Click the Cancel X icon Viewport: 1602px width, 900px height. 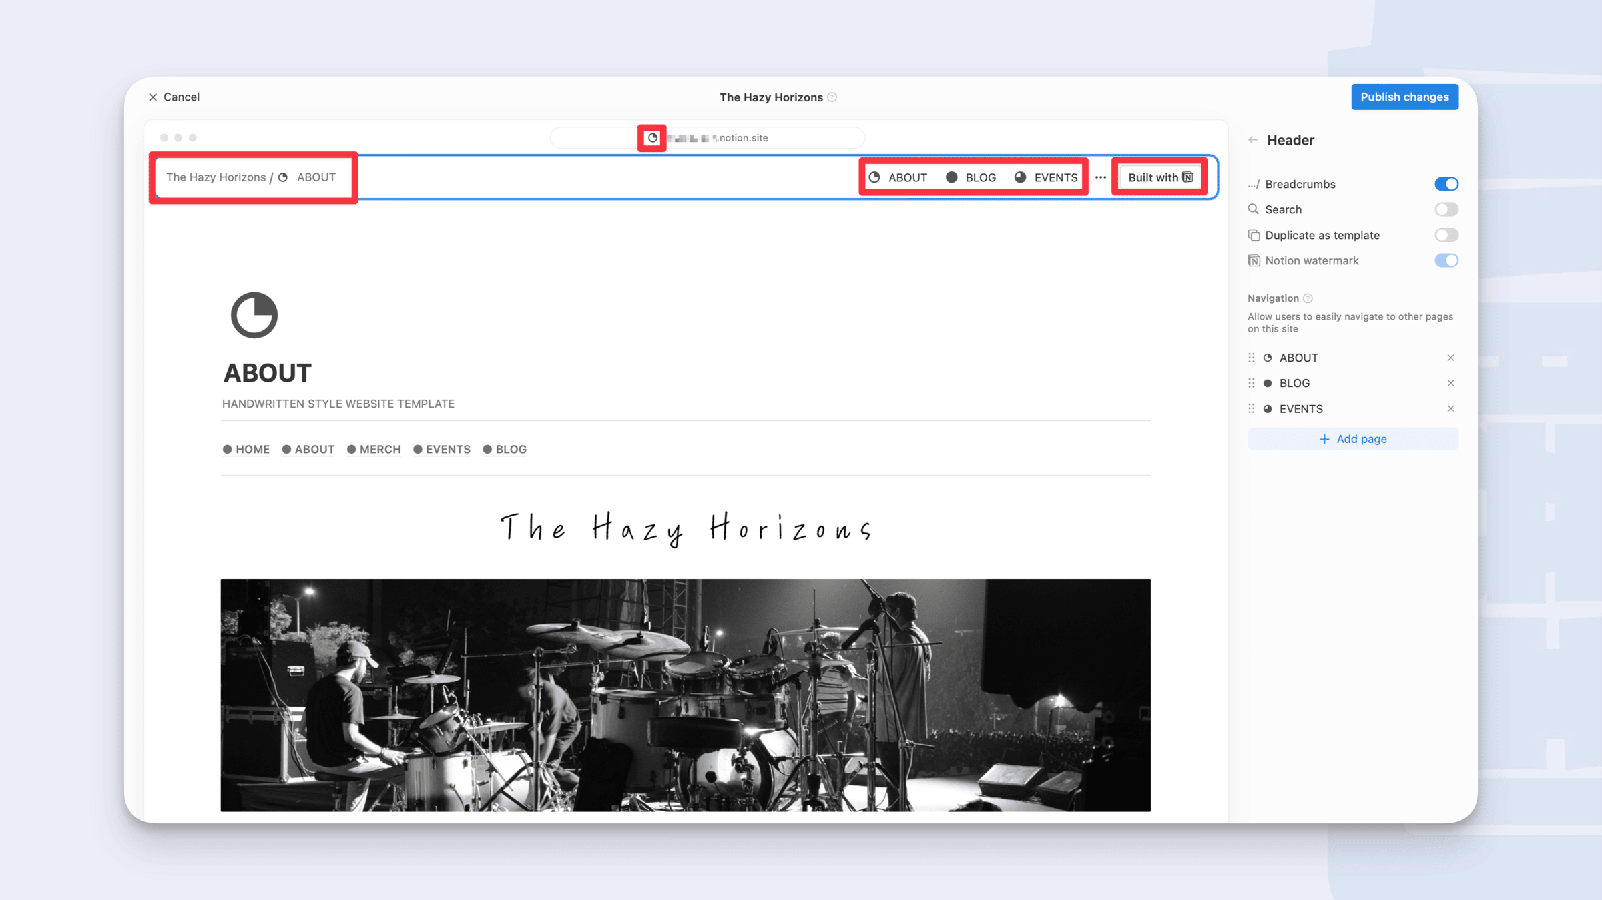click(x=153, y=97)
